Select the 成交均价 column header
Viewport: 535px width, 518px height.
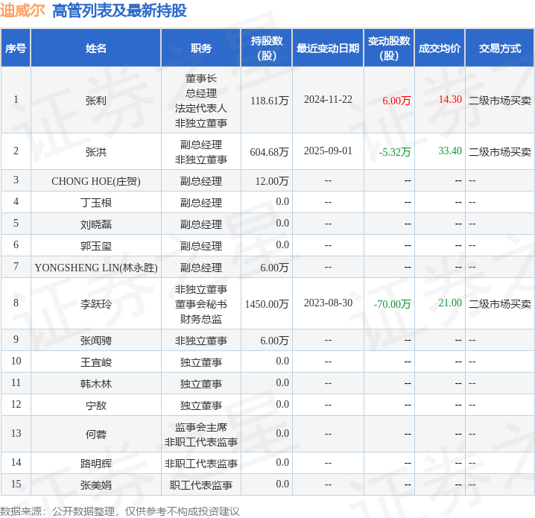click(x=440, y=48)
